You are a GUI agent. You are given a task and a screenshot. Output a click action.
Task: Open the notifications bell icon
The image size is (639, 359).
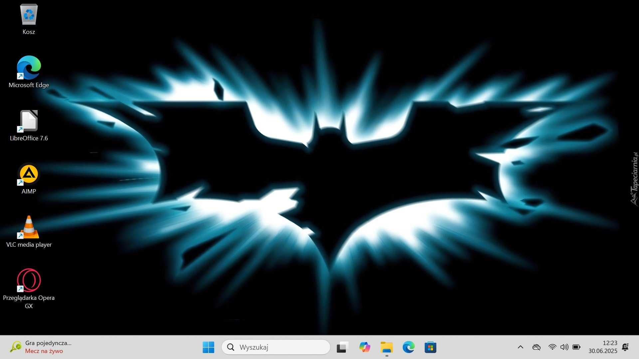(625, 347)
